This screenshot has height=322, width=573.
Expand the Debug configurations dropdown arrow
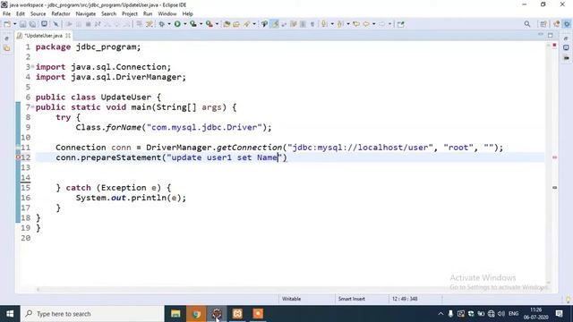coord(169,24)
